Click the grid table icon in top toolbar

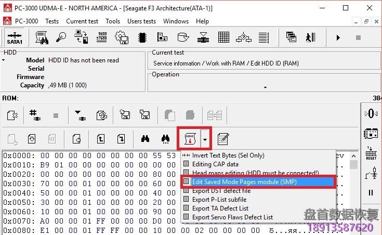(223, 37)
